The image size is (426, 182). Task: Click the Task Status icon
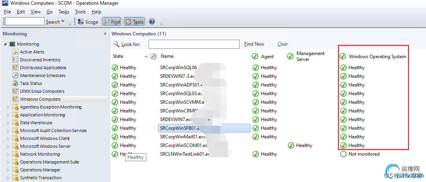pyautogui.click(x=15, y=83)
